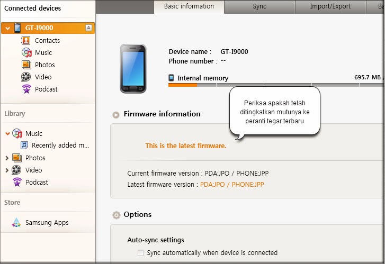Click the 695.7 MB memory value

(368, 77)
